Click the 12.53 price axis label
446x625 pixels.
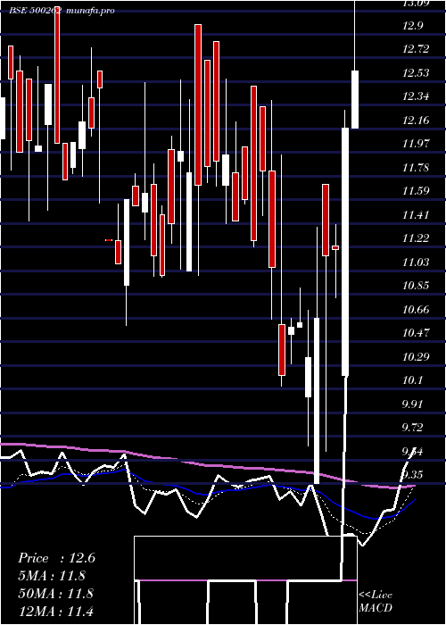417,73
